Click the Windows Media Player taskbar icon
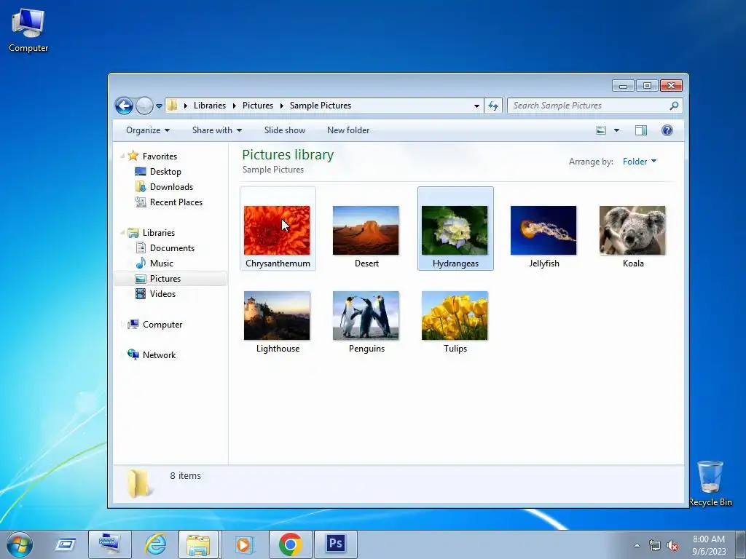Screen dimensions: 746x559 [x=243, y=544]
